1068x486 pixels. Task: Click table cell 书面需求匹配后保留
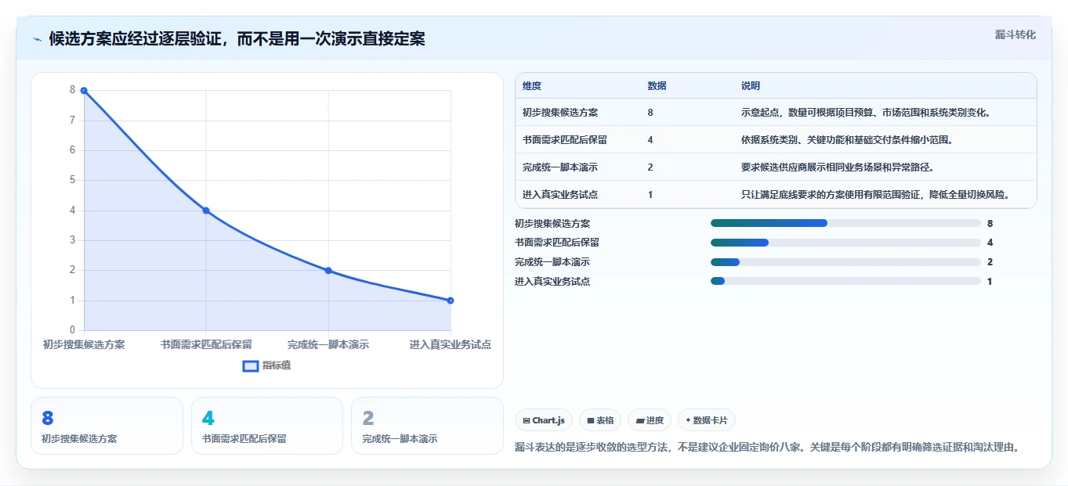(565, 140)
